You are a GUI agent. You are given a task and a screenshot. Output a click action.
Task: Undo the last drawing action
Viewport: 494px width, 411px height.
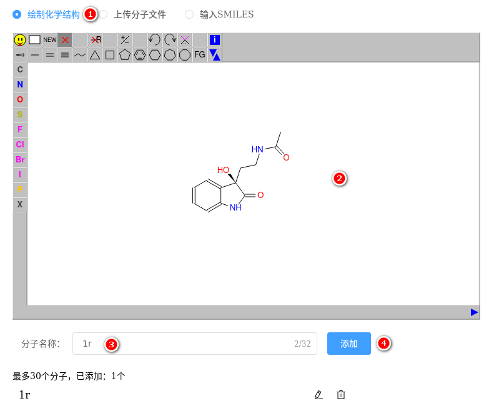(155, 40)
